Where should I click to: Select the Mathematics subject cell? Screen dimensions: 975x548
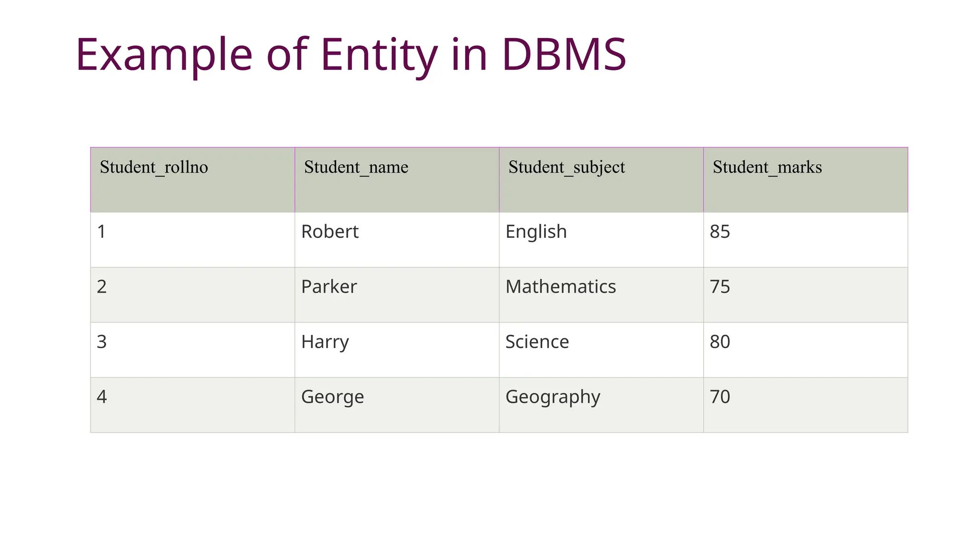[x=601, y=294]
